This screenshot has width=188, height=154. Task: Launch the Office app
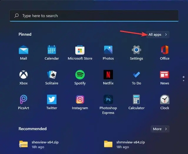tap(165, 53)
